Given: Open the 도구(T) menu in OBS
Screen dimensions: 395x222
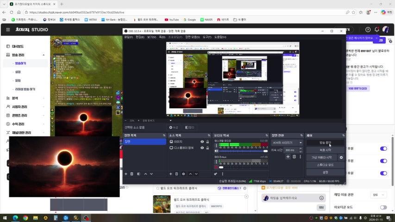Looking at the screenshot, I should pyautogui.click(x=207, y=37).
